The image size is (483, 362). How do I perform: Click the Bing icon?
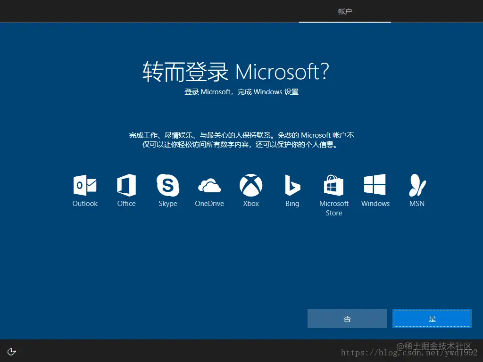[292, 185]
